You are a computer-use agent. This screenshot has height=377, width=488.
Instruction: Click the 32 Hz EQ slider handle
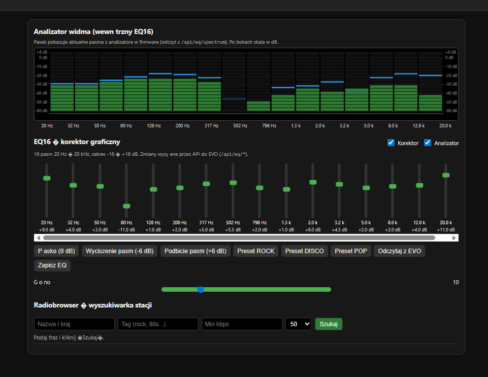click(73, 185)
